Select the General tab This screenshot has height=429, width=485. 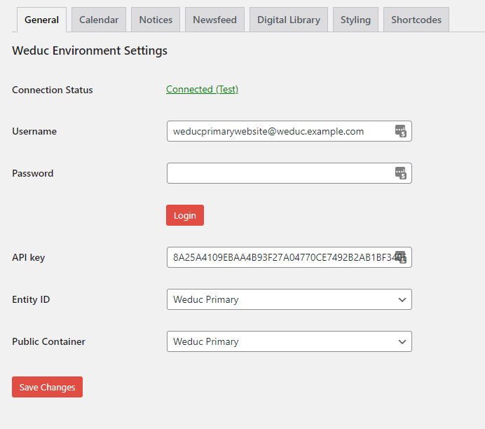(x=41, y=20)
